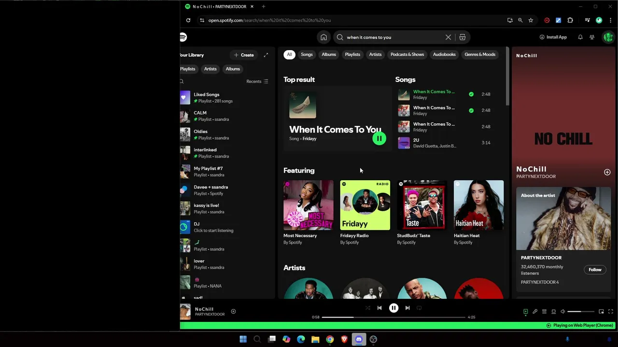The image size is (618, 347).
Task: Expand Your Library to full view
Action: coord(266,55)
